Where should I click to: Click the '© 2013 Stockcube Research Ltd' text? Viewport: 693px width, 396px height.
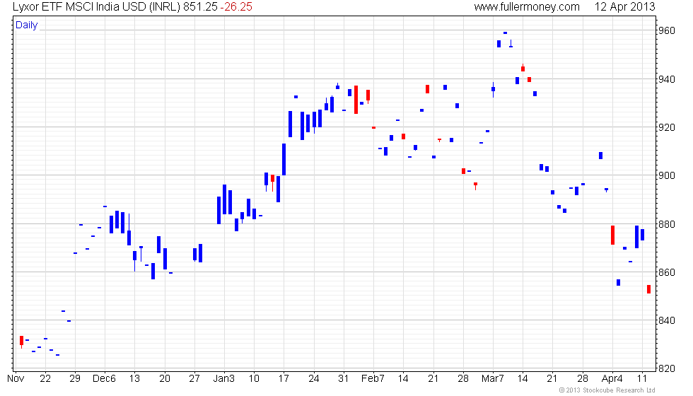pos(607,390)
